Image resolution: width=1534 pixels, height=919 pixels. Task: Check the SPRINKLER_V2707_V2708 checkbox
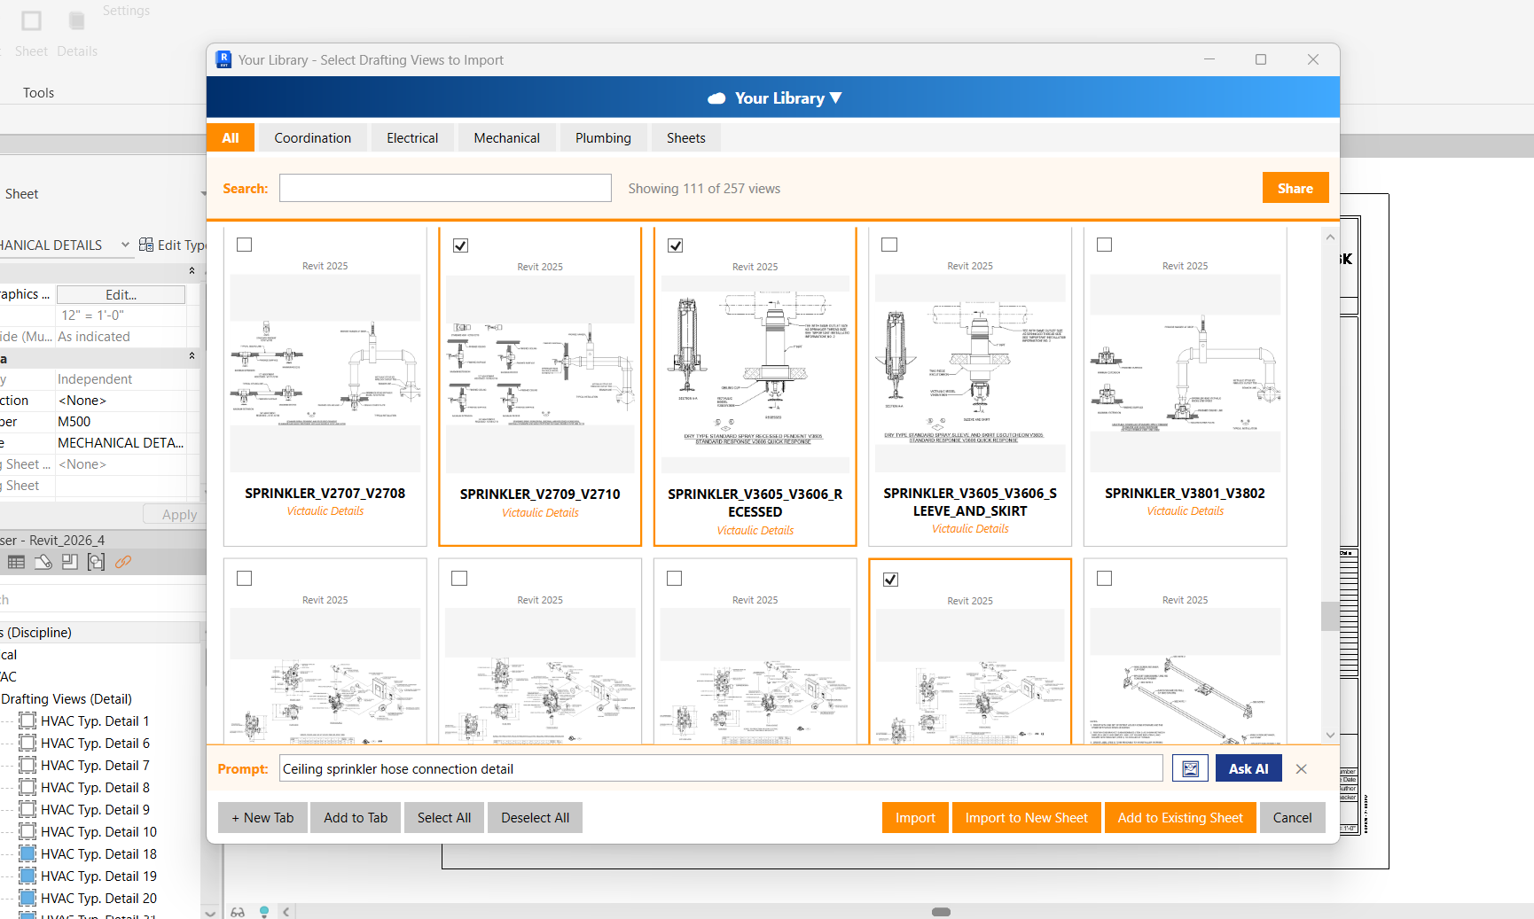click(245, 245)
